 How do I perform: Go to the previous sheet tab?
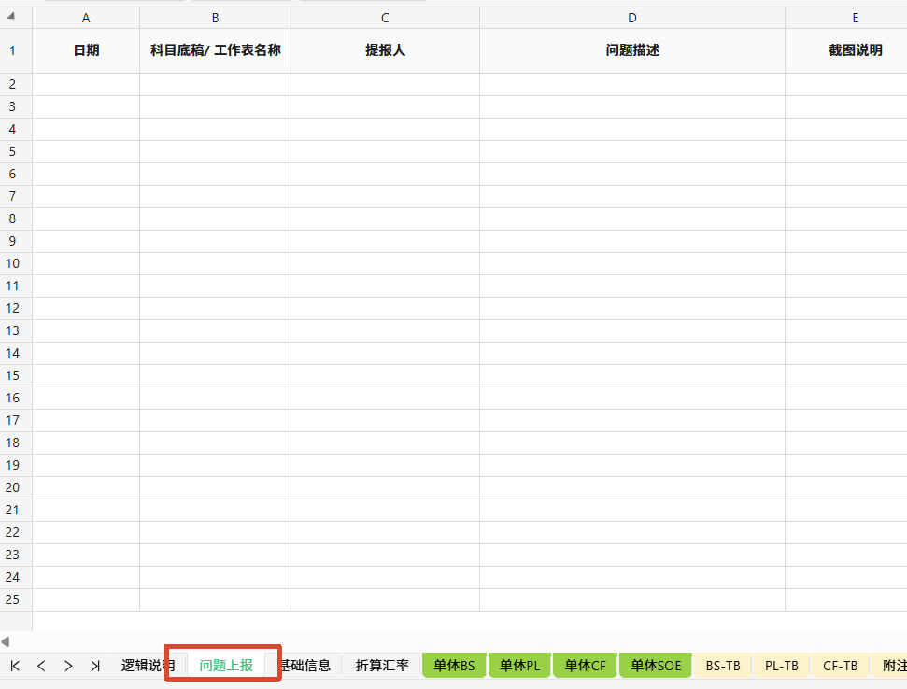tap(41, 666)
